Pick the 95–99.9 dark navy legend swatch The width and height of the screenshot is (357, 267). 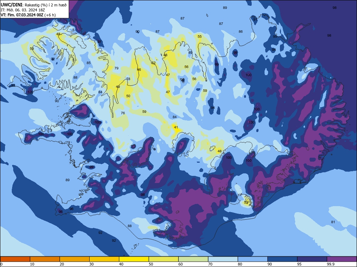point(312,259)
